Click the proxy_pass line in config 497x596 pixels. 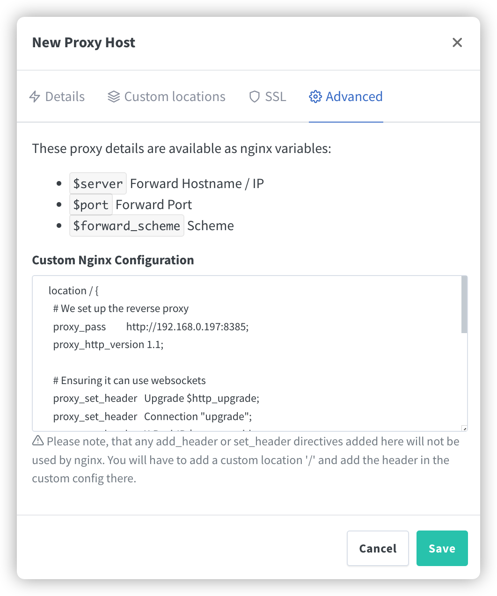tap(151, 327)
